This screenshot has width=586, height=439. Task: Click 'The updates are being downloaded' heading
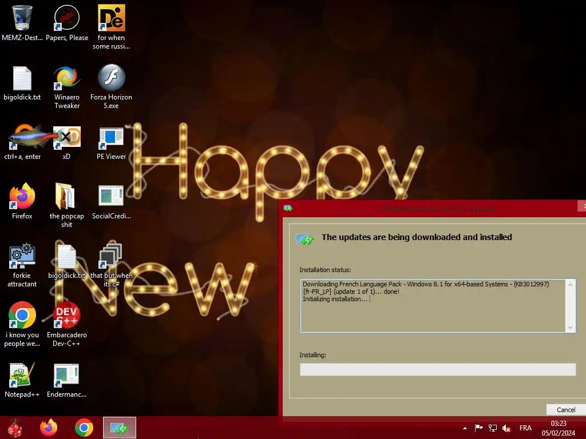[417, 237]
